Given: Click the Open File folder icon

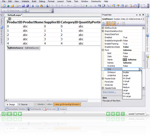Looking at the screenshot, I should point(12,6).
